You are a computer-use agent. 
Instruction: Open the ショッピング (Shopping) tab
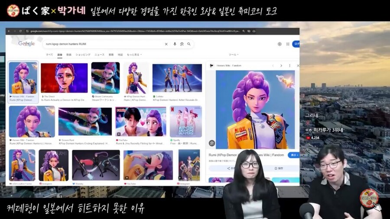83,55
